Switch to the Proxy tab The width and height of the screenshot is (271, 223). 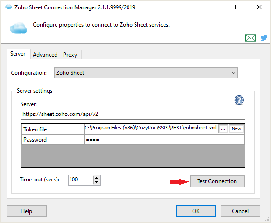(70, 55)
